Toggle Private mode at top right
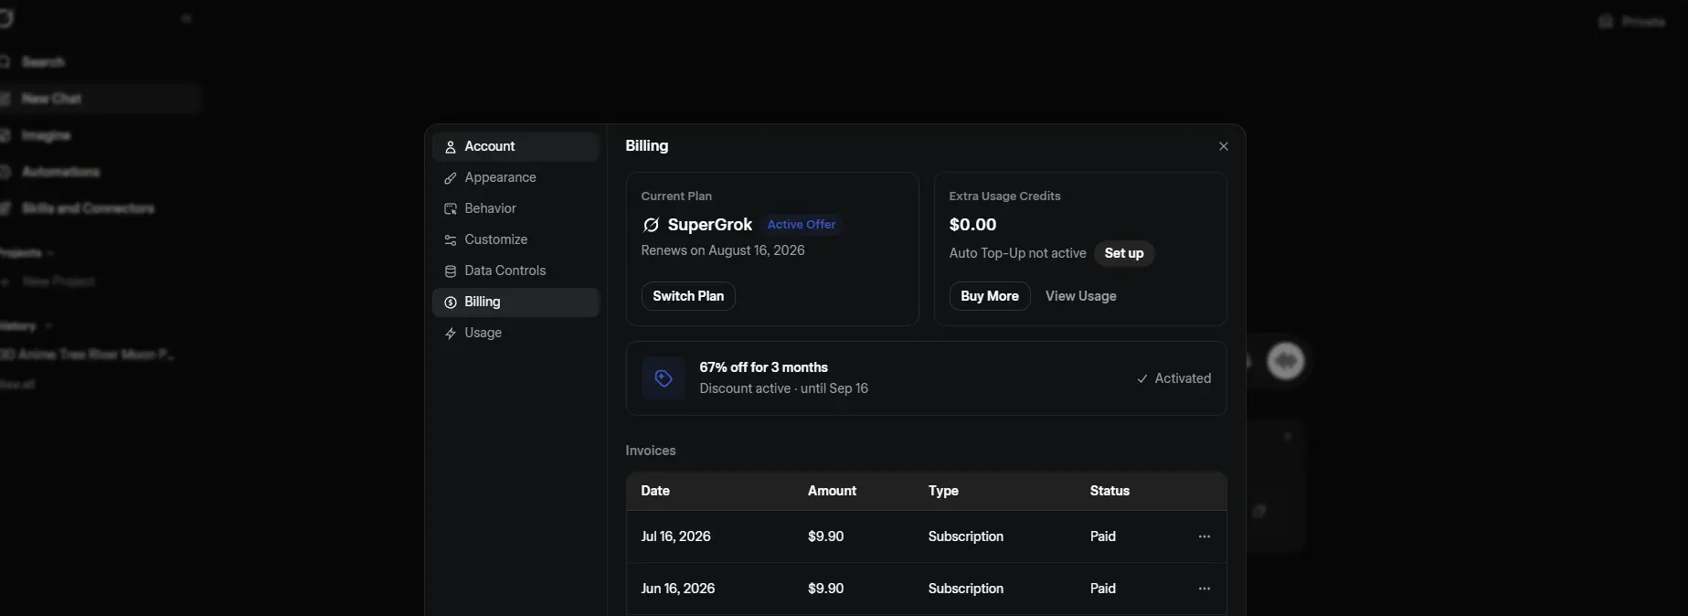This screenshot has height=616, width=1688. click(1632, 21)
